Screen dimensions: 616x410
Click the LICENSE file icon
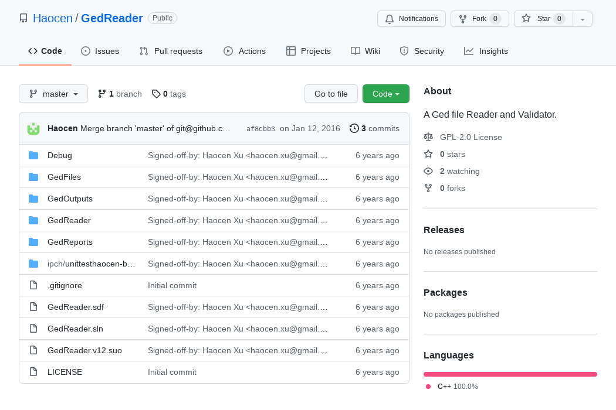pyautogui.click(x=33, y=372)
